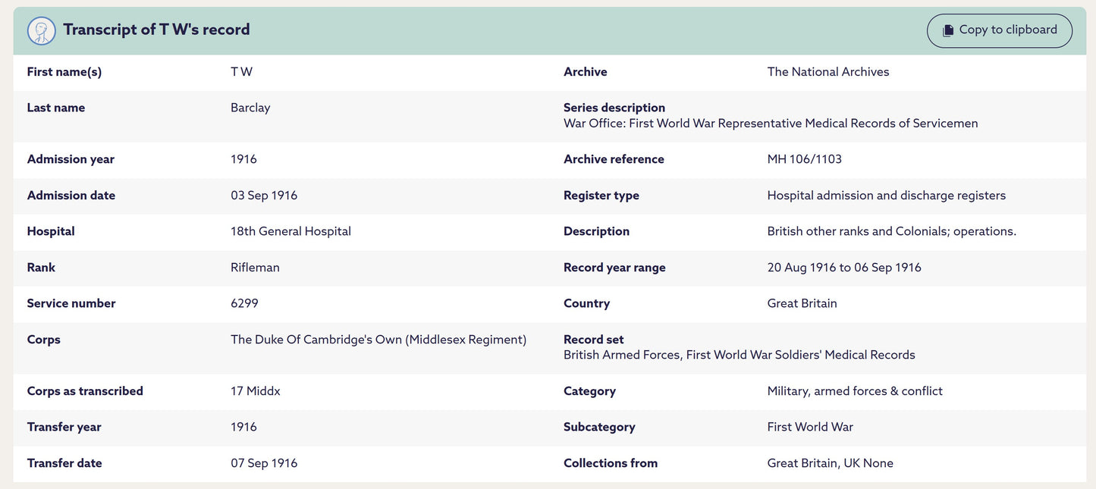
Task: Click the archive reference MH 106/1103
Action: click(x=804, y=159)
